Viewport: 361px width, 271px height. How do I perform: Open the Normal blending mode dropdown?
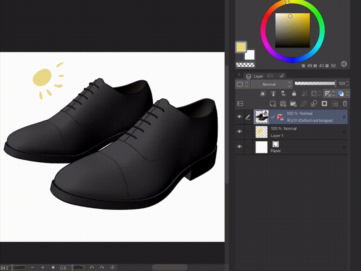[x=271, y=84]
